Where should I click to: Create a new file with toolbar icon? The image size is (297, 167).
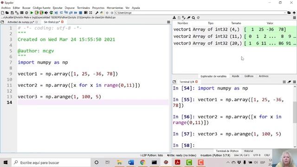point(3,13)
